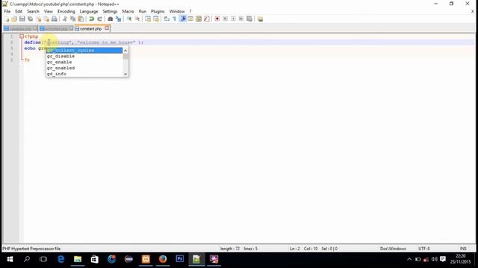Click the Save All toolbar icon
The image size is (478, 268).
pyautogui.click(x=30, y=19)
